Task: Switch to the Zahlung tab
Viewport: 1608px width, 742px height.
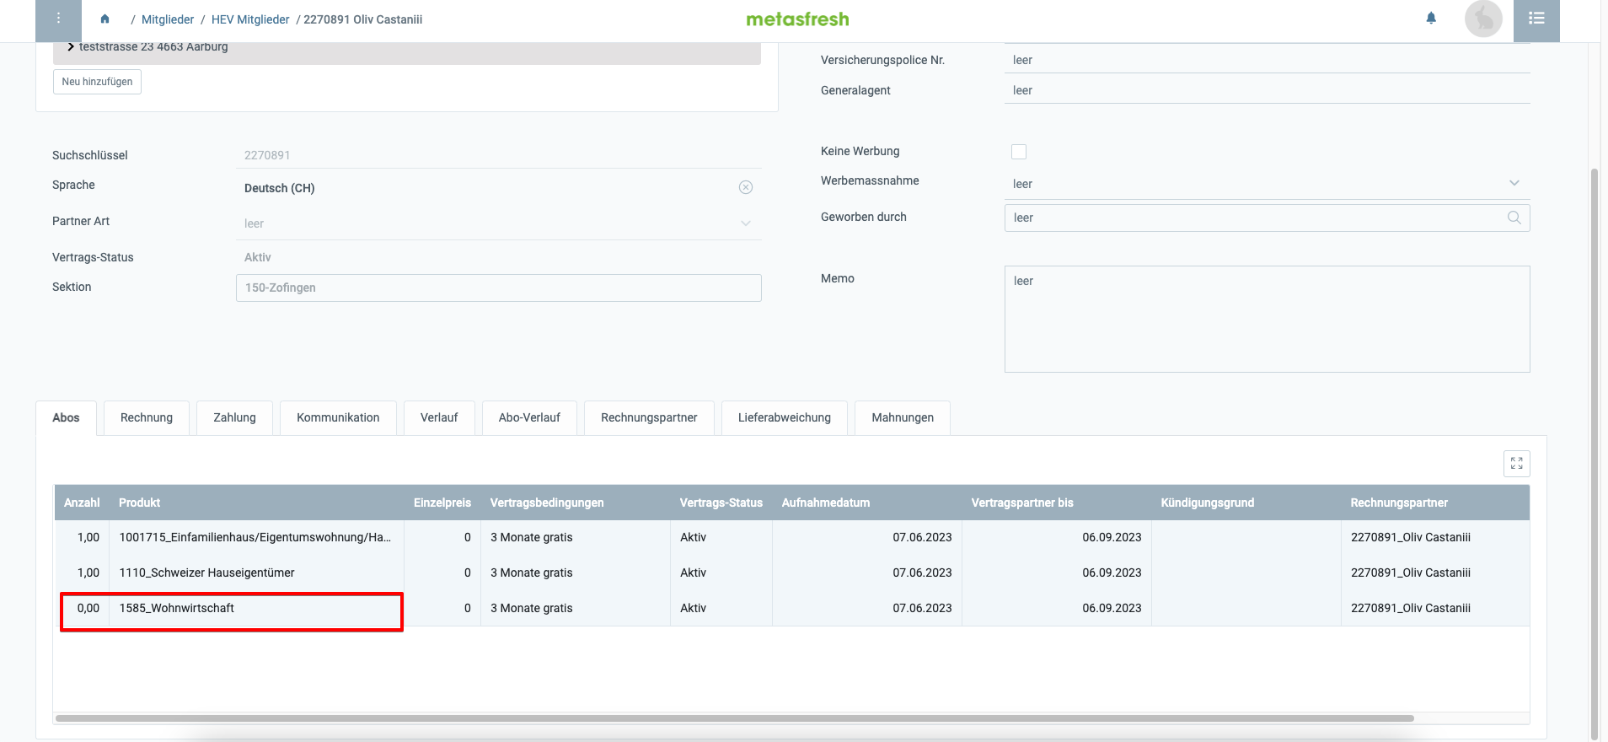Action: [234, 417]
